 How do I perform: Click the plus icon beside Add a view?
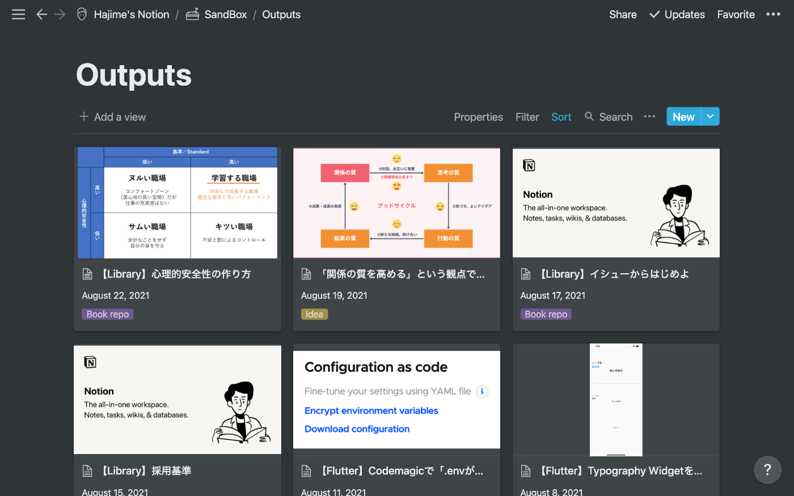(84, 116)
